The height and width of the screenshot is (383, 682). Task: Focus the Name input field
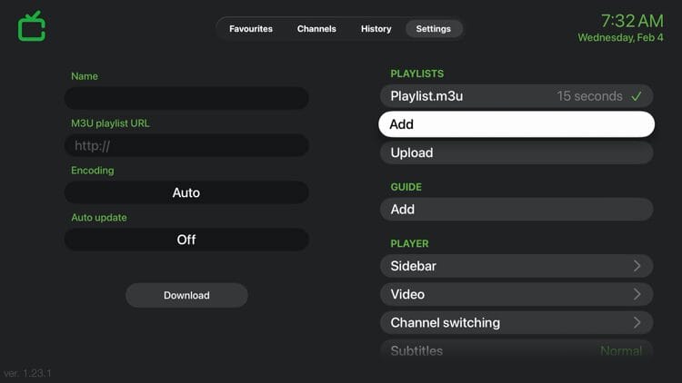coord(186,98)
